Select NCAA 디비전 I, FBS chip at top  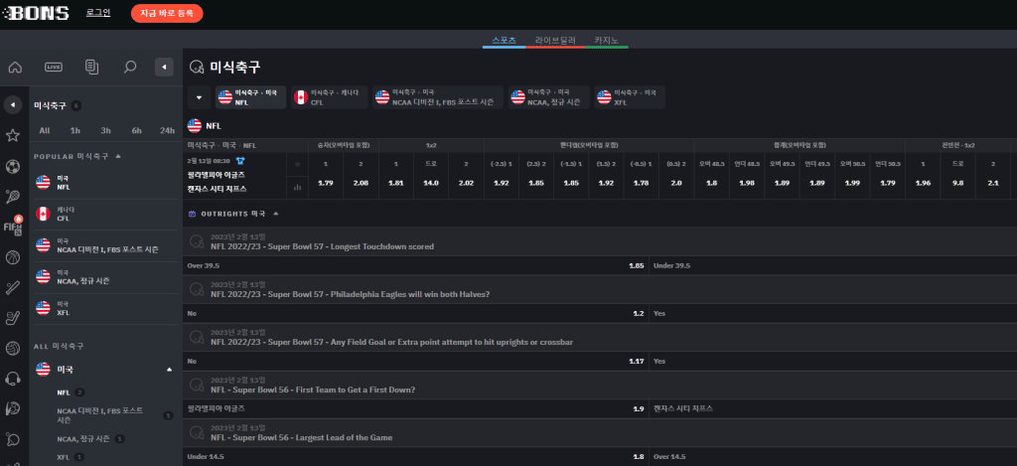click(x=438, y=97)
